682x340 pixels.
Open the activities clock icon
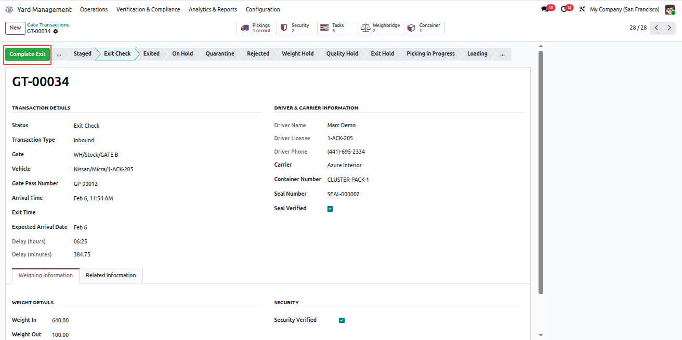pos(566,9)
